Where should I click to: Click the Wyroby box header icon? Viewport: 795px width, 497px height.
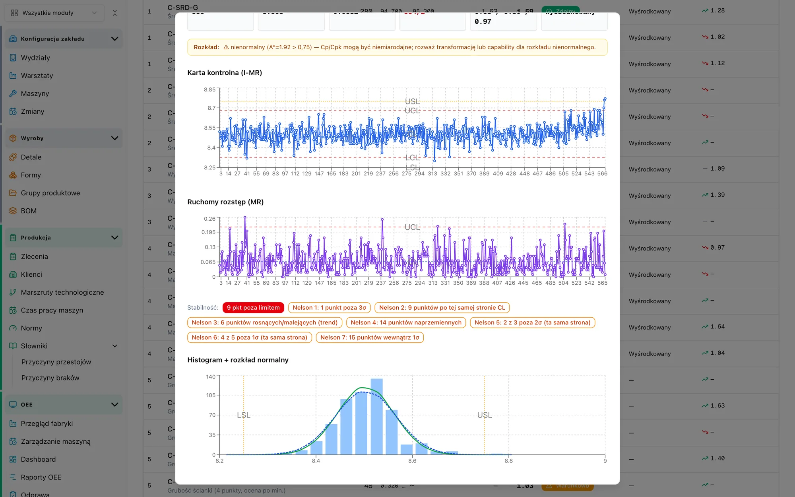[x=13, y=138]
